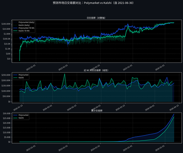
Task: Click the 2026-02-01 x-axis date
Action: [48, 108]
